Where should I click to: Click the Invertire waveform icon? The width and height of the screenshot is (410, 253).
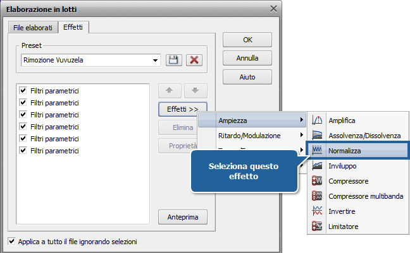point(317,211)
